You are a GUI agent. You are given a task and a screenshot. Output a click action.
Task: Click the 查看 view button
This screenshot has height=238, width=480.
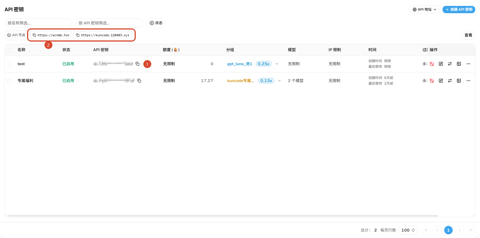(468, 35)
